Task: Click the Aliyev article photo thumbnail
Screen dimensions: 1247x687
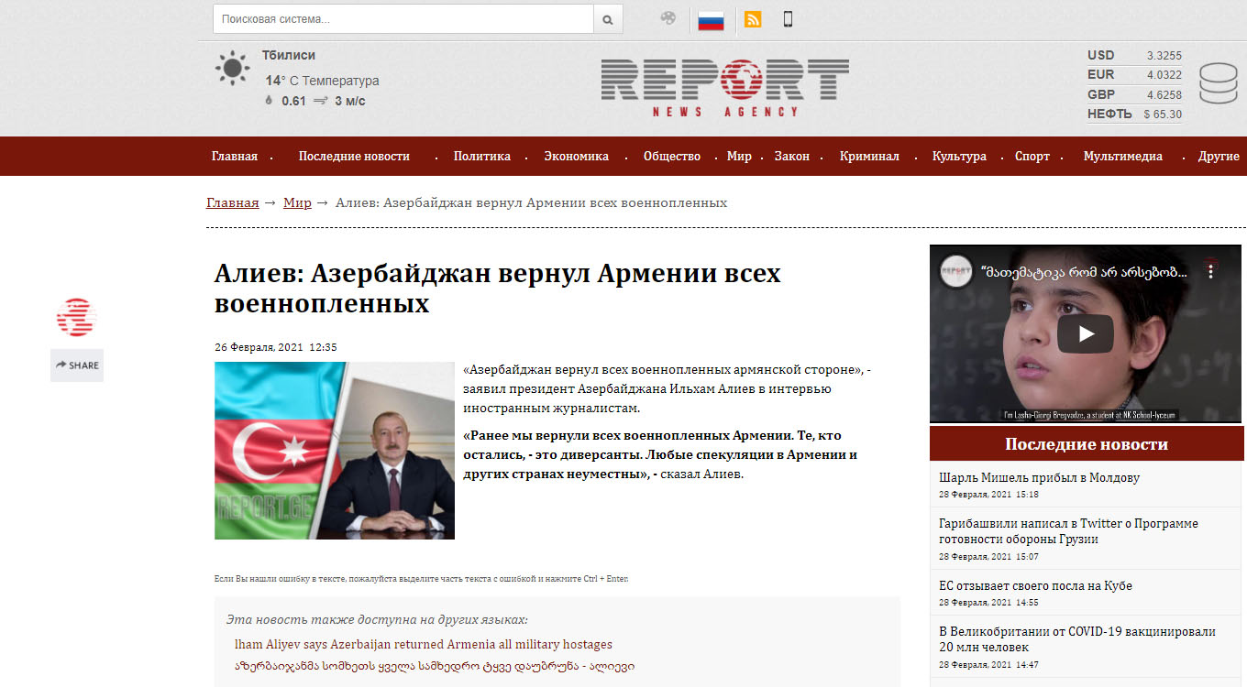Action: (335, 451)
